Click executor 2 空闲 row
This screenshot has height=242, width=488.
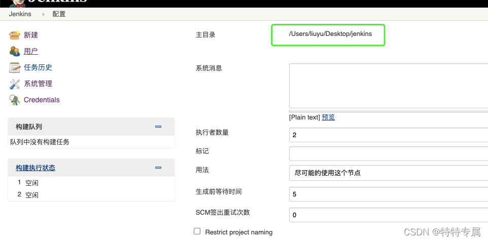pyautogui.click(x=91, y=195)
